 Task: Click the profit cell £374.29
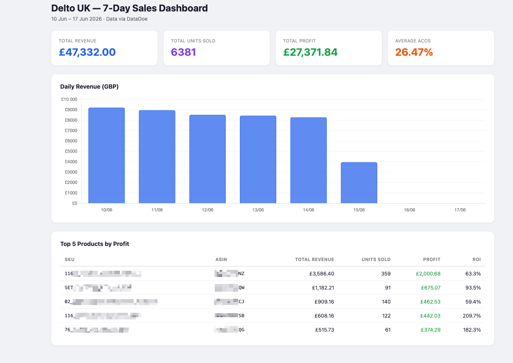[x=431, y=330]
